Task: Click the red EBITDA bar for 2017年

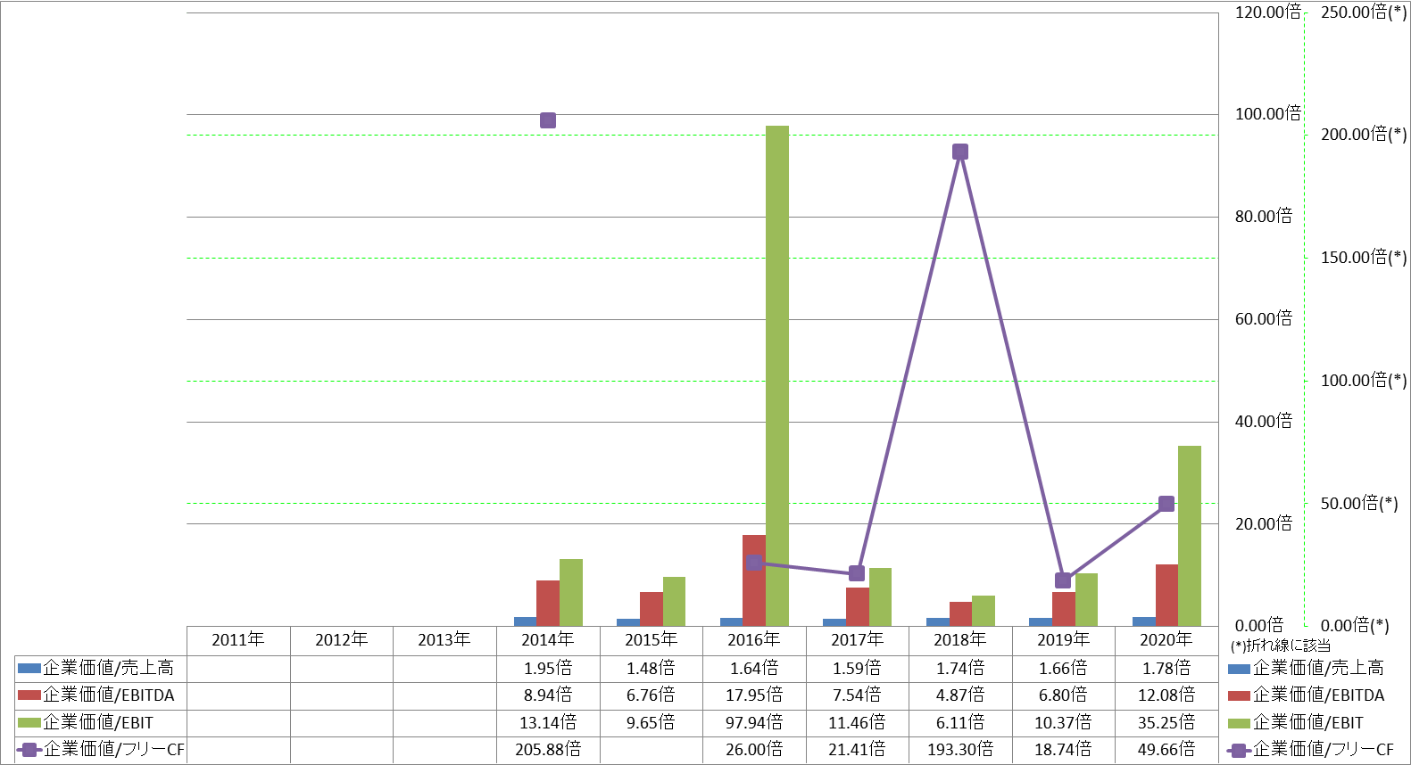Action: pos(858,606)
